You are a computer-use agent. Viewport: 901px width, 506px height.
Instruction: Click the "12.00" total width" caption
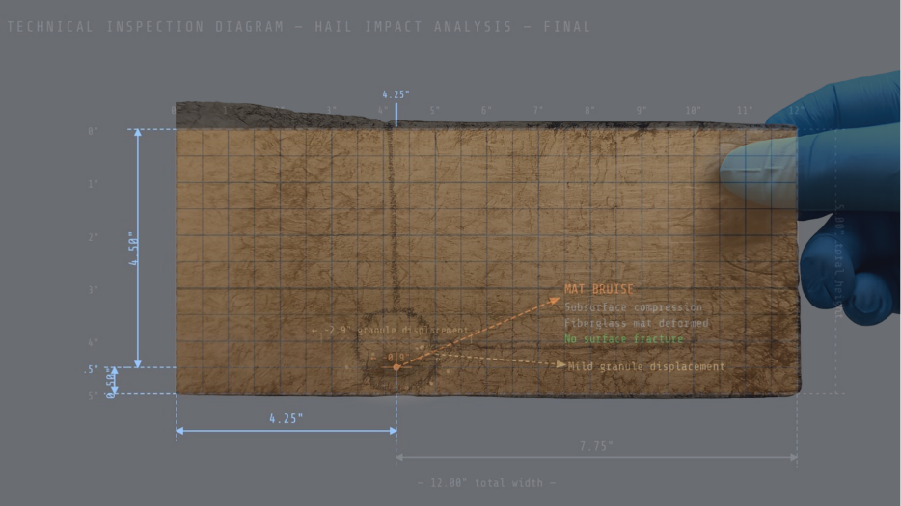[x=487, y=483]
